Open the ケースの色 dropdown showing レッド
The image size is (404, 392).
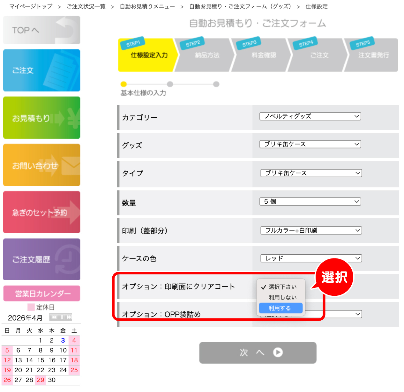coord(311,258)
